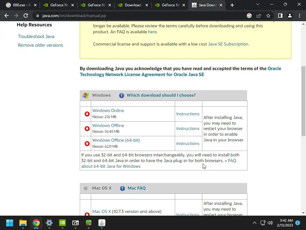Click the red download icon for Windows Offline (64-bit)
Screen dimensions: 306x230
[x=87, y=143]
